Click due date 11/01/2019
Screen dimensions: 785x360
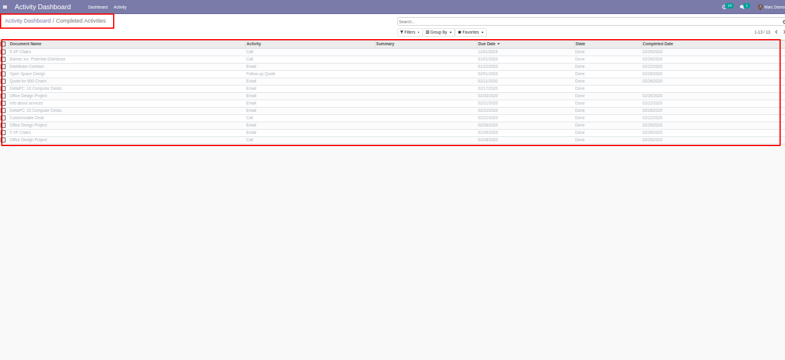point(488,52)
